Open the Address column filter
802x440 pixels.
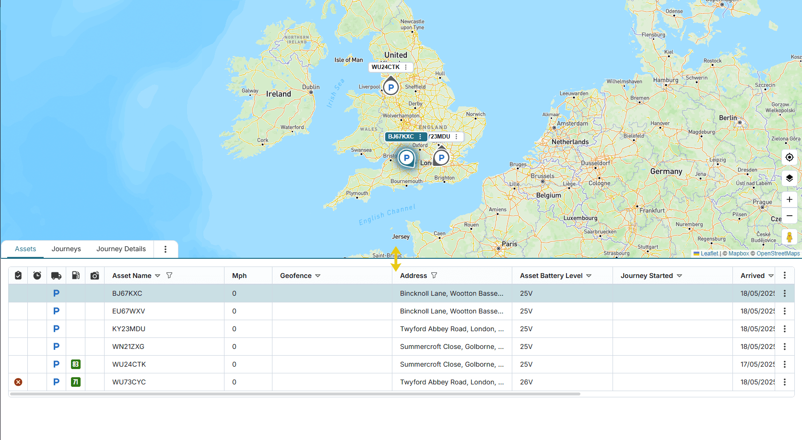coord(434,276)
